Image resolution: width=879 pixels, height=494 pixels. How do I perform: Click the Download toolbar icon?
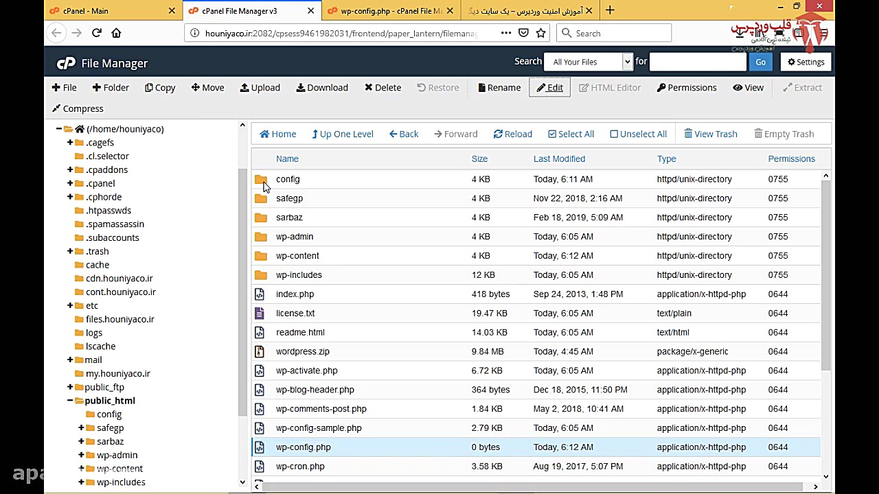321,88
